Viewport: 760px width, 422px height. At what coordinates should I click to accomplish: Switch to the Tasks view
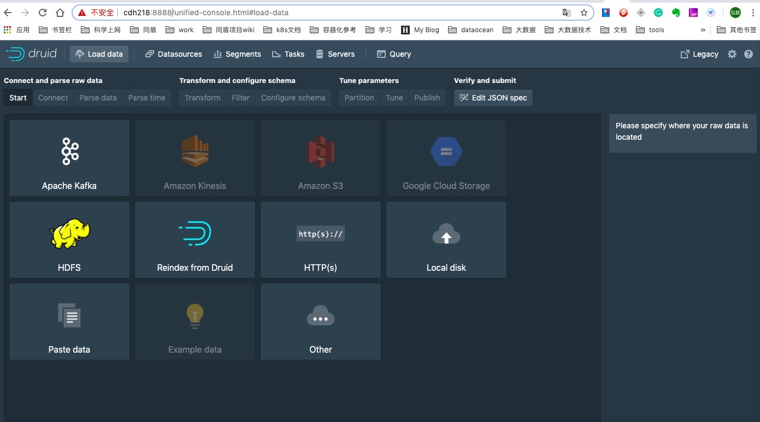click(x=288, y=54)
